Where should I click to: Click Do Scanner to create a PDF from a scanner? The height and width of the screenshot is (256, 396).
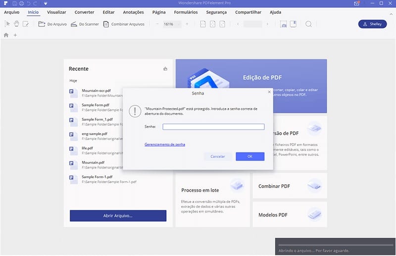coord(85,24)
